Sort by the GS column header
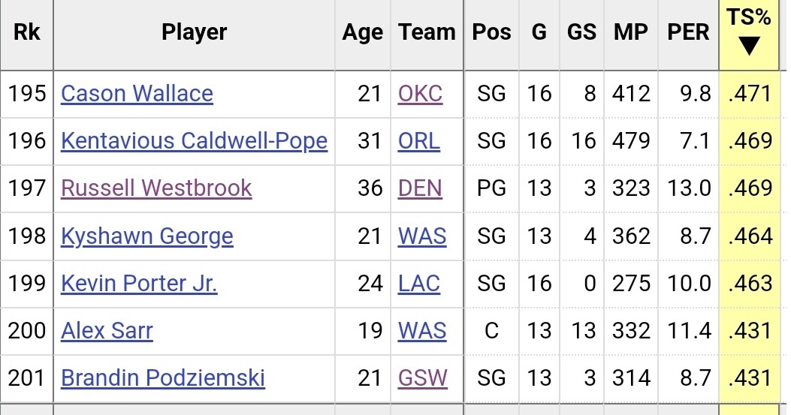 point(581,32)
